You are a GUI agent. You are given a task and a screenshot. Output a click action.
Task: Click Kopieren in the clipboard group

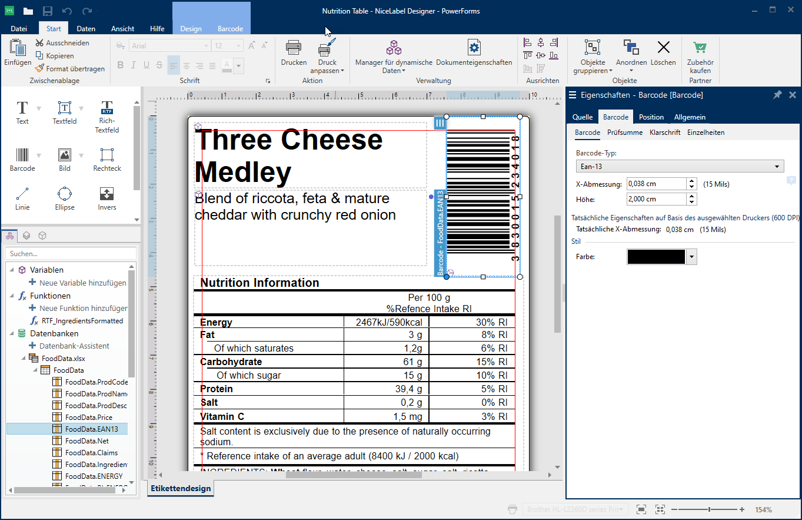coord(55,56)
